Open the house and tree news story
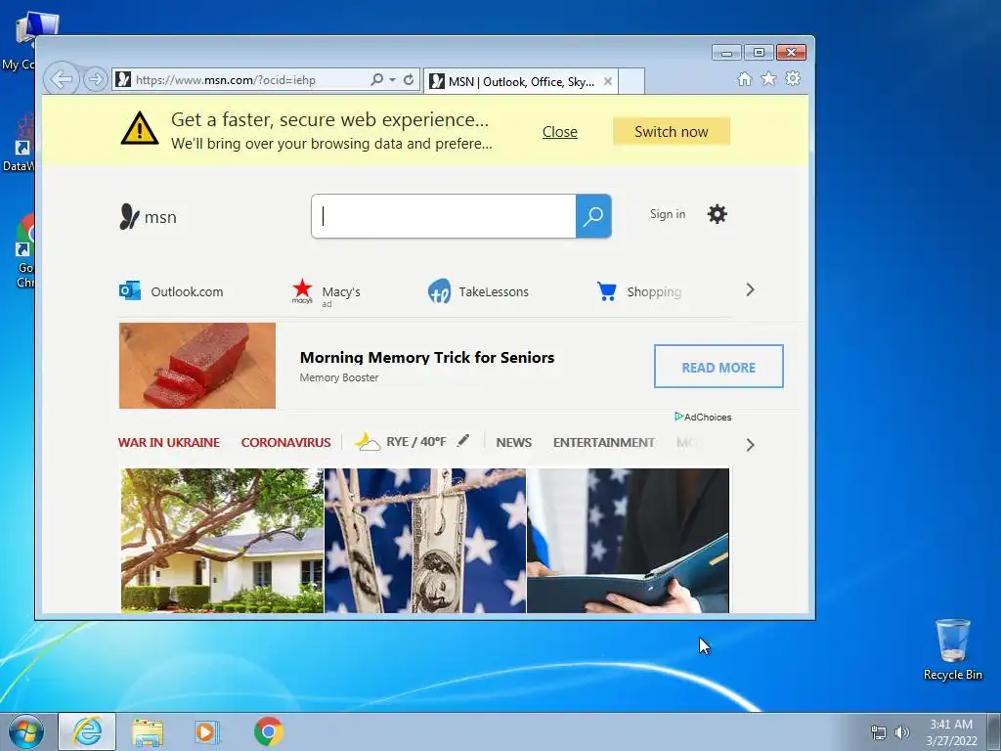 (222, 541)
